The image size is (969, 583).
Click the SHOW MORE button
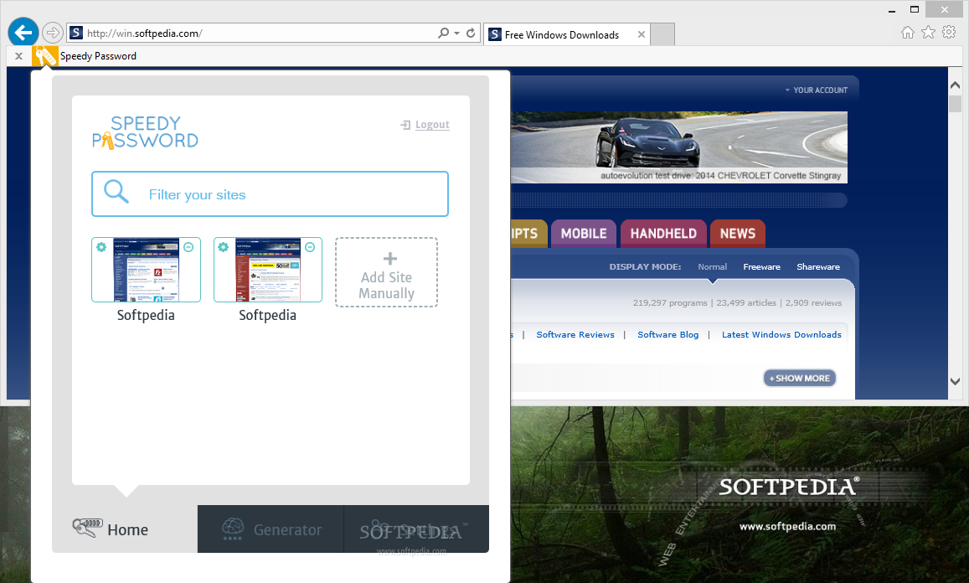[801, 379]
